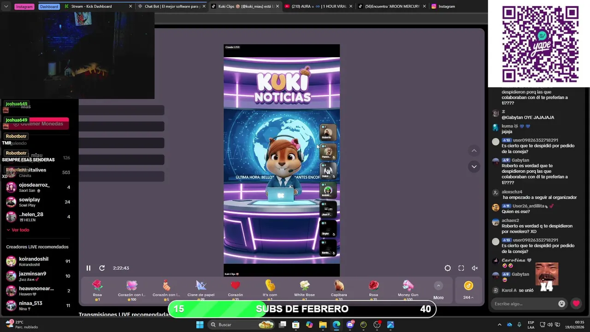Open ninaa_513 recommended live
This screenshot has width=590, height=332.
[38, 306]
